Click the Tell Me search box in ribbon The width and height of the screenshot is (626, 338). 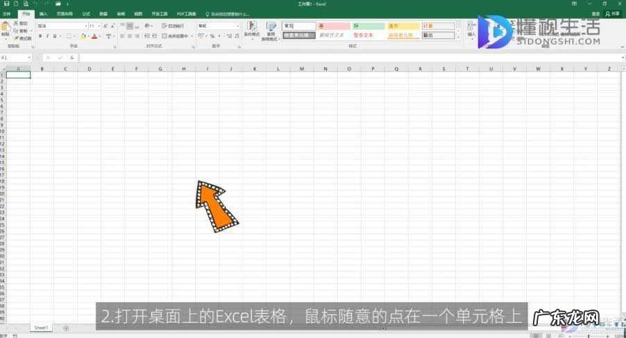coord(228,14)
